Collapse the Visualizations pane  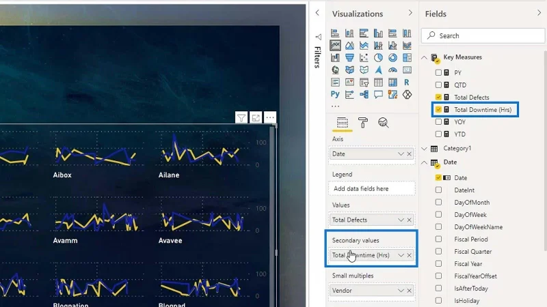(x=410, y=13)
